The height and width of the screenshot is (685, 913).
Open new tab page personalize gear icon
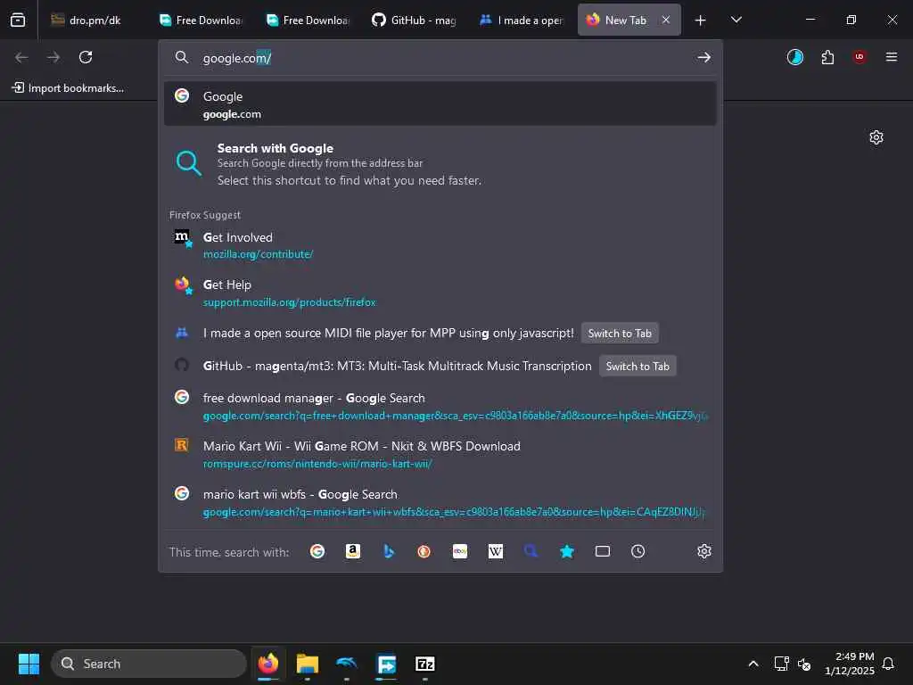(876, 137)
